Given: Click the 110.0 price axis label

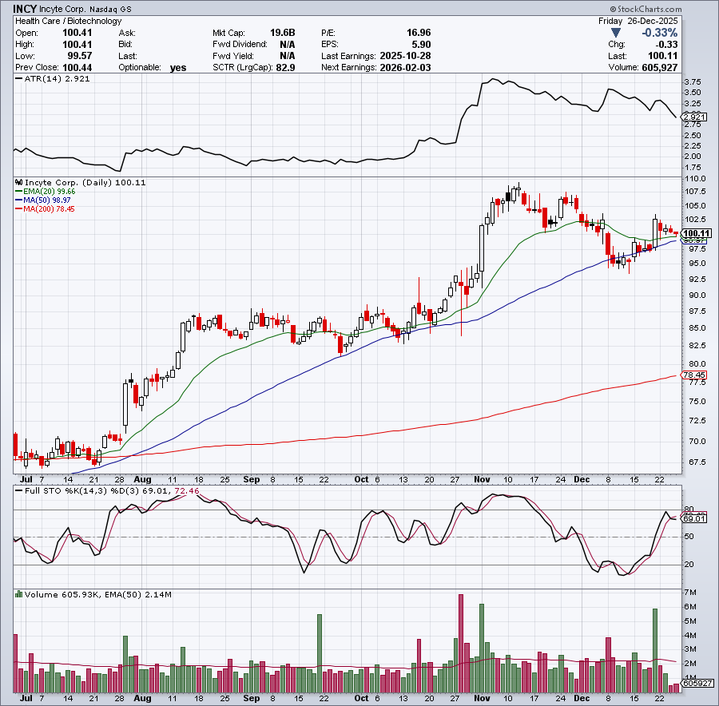Looking at the screenshot, I should (x=697, y=179).
